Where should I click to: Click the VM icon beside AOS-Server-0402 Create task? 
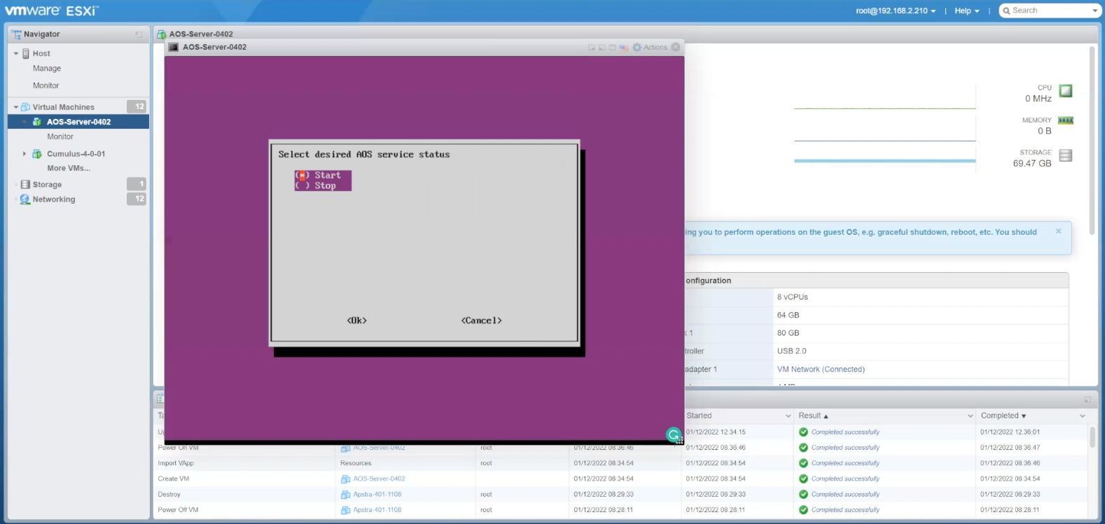345,479
